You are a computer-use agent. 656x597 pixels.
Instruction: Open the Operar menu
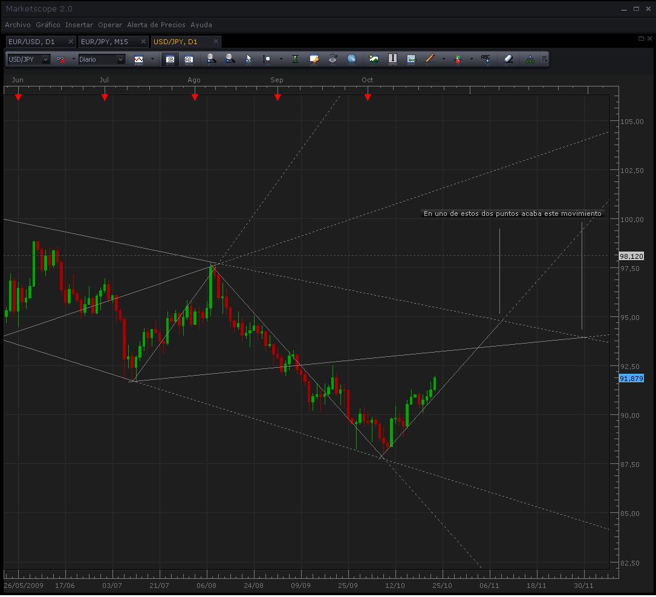110,25
